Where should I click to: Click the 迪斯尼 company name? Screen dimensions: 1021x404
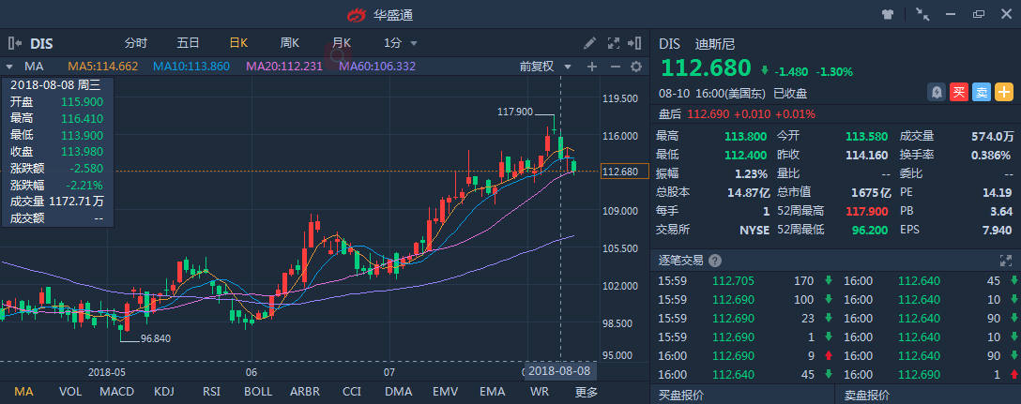tap(714, 44)
